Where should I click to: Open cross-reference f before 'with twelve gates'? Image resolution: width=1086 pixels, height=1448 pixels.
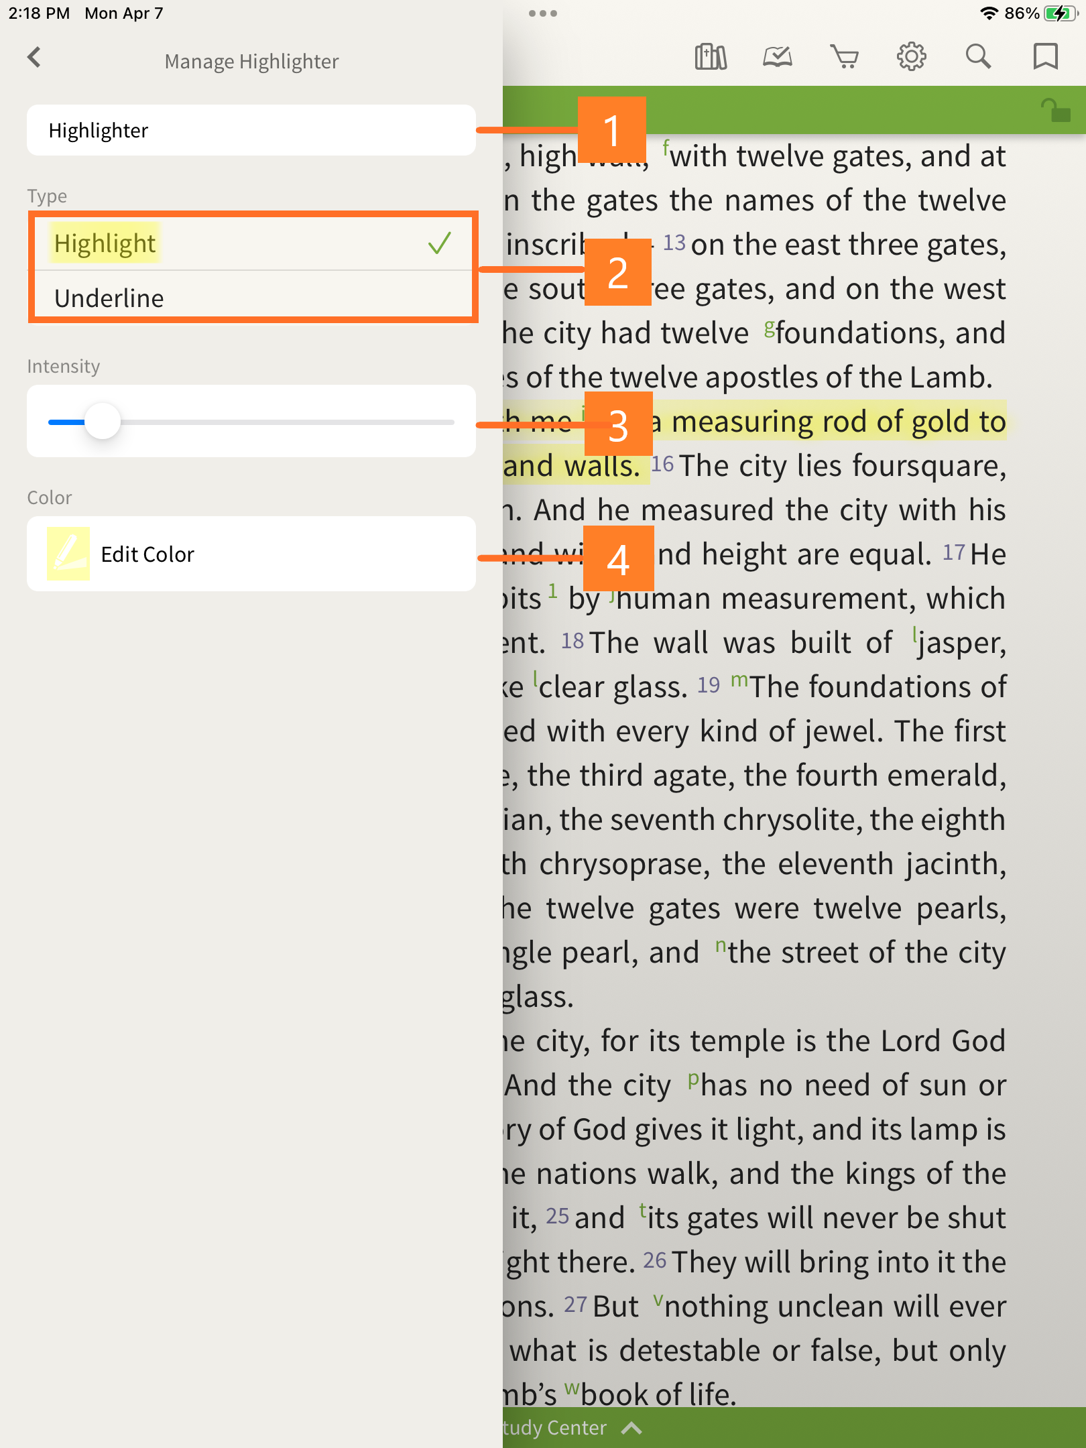[x=666, y=146]
